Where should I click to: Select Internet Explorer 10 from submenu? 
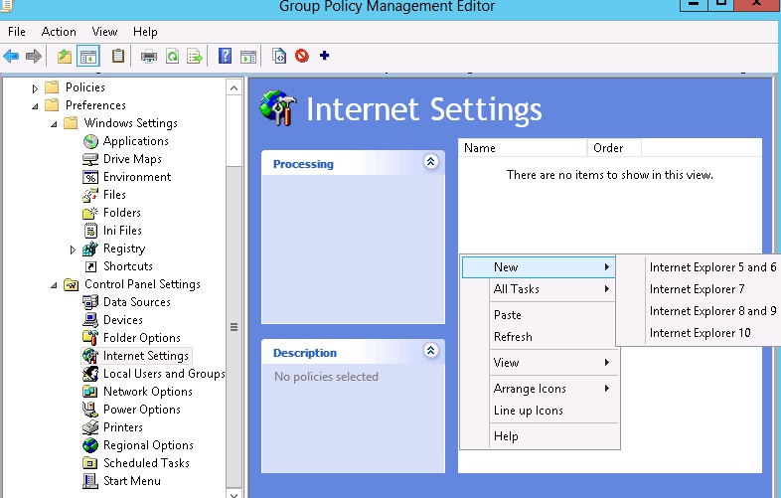700,333
